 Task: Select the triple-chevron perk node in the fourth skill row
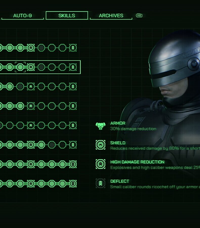(73, 106)
